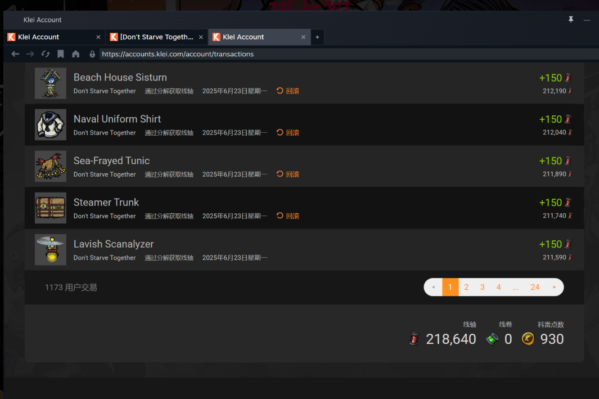Click the padlock security icon
This screenshot has width=599, height=399.
pyautogui.click(x=92, y=54)
